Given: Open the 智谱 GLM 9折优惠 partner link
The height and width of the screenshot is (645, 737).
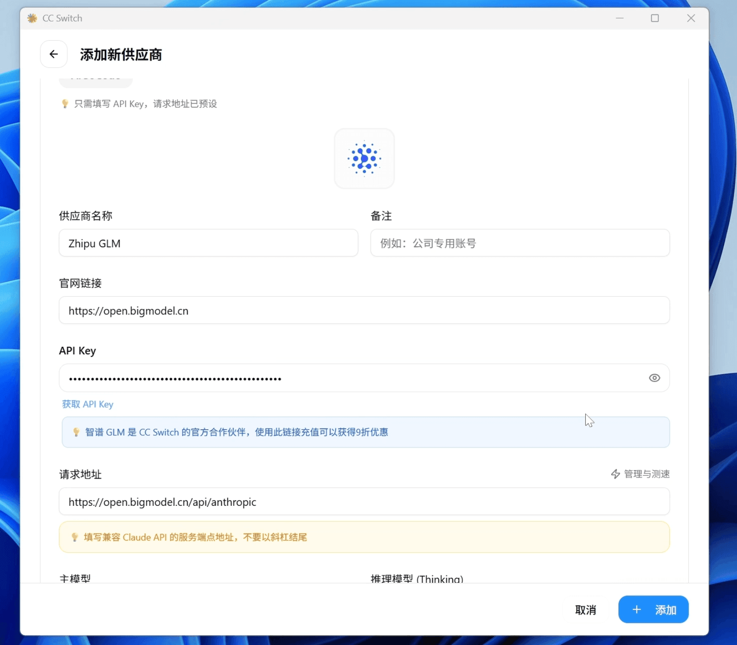Looking at the screenshot, I should [x=237, y=432].
